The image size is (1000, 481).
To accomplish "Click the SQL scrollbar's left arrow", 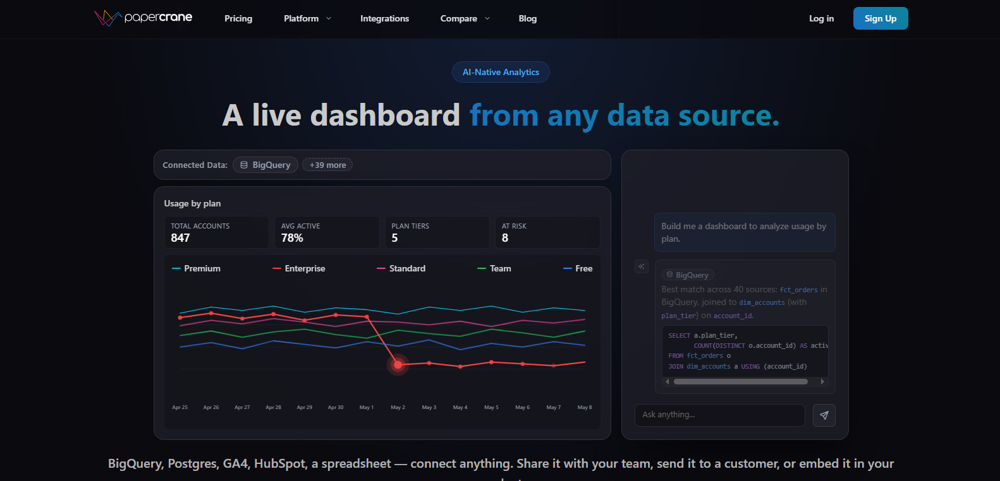I will coord(667,381).
